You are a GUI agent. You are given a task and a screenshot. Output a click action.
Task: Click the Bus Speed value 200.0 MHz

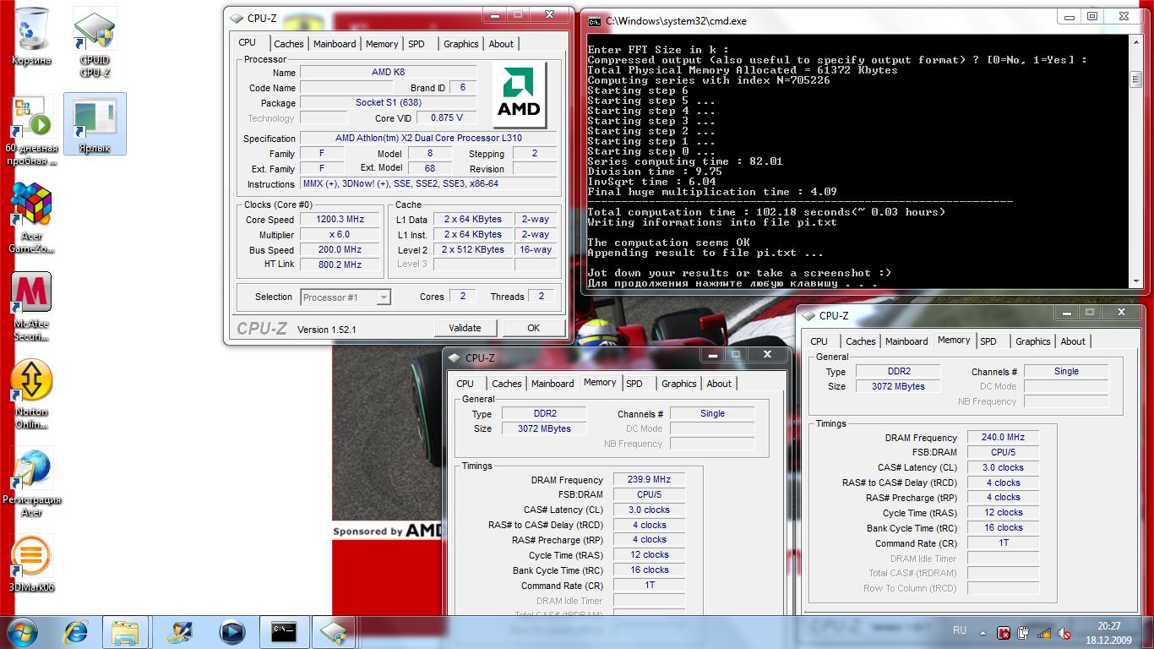point(340,250)
